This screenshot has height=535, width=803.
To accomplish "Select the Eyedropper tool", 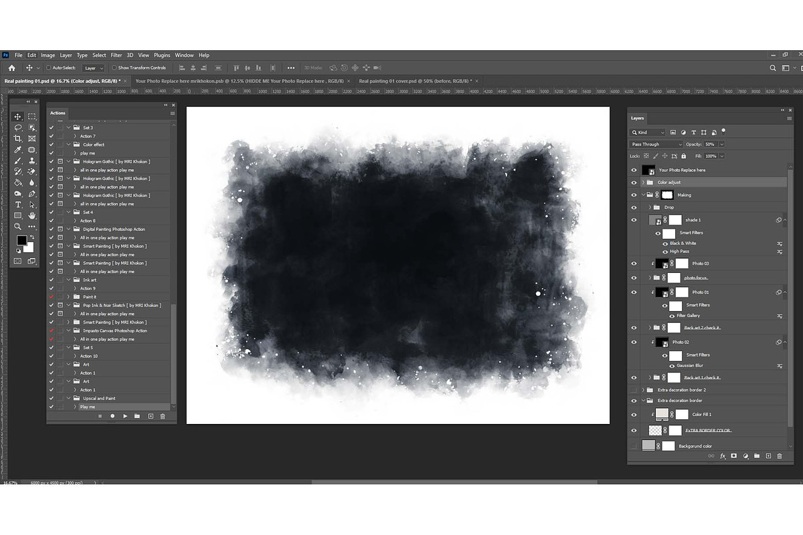I will point(18,150).
